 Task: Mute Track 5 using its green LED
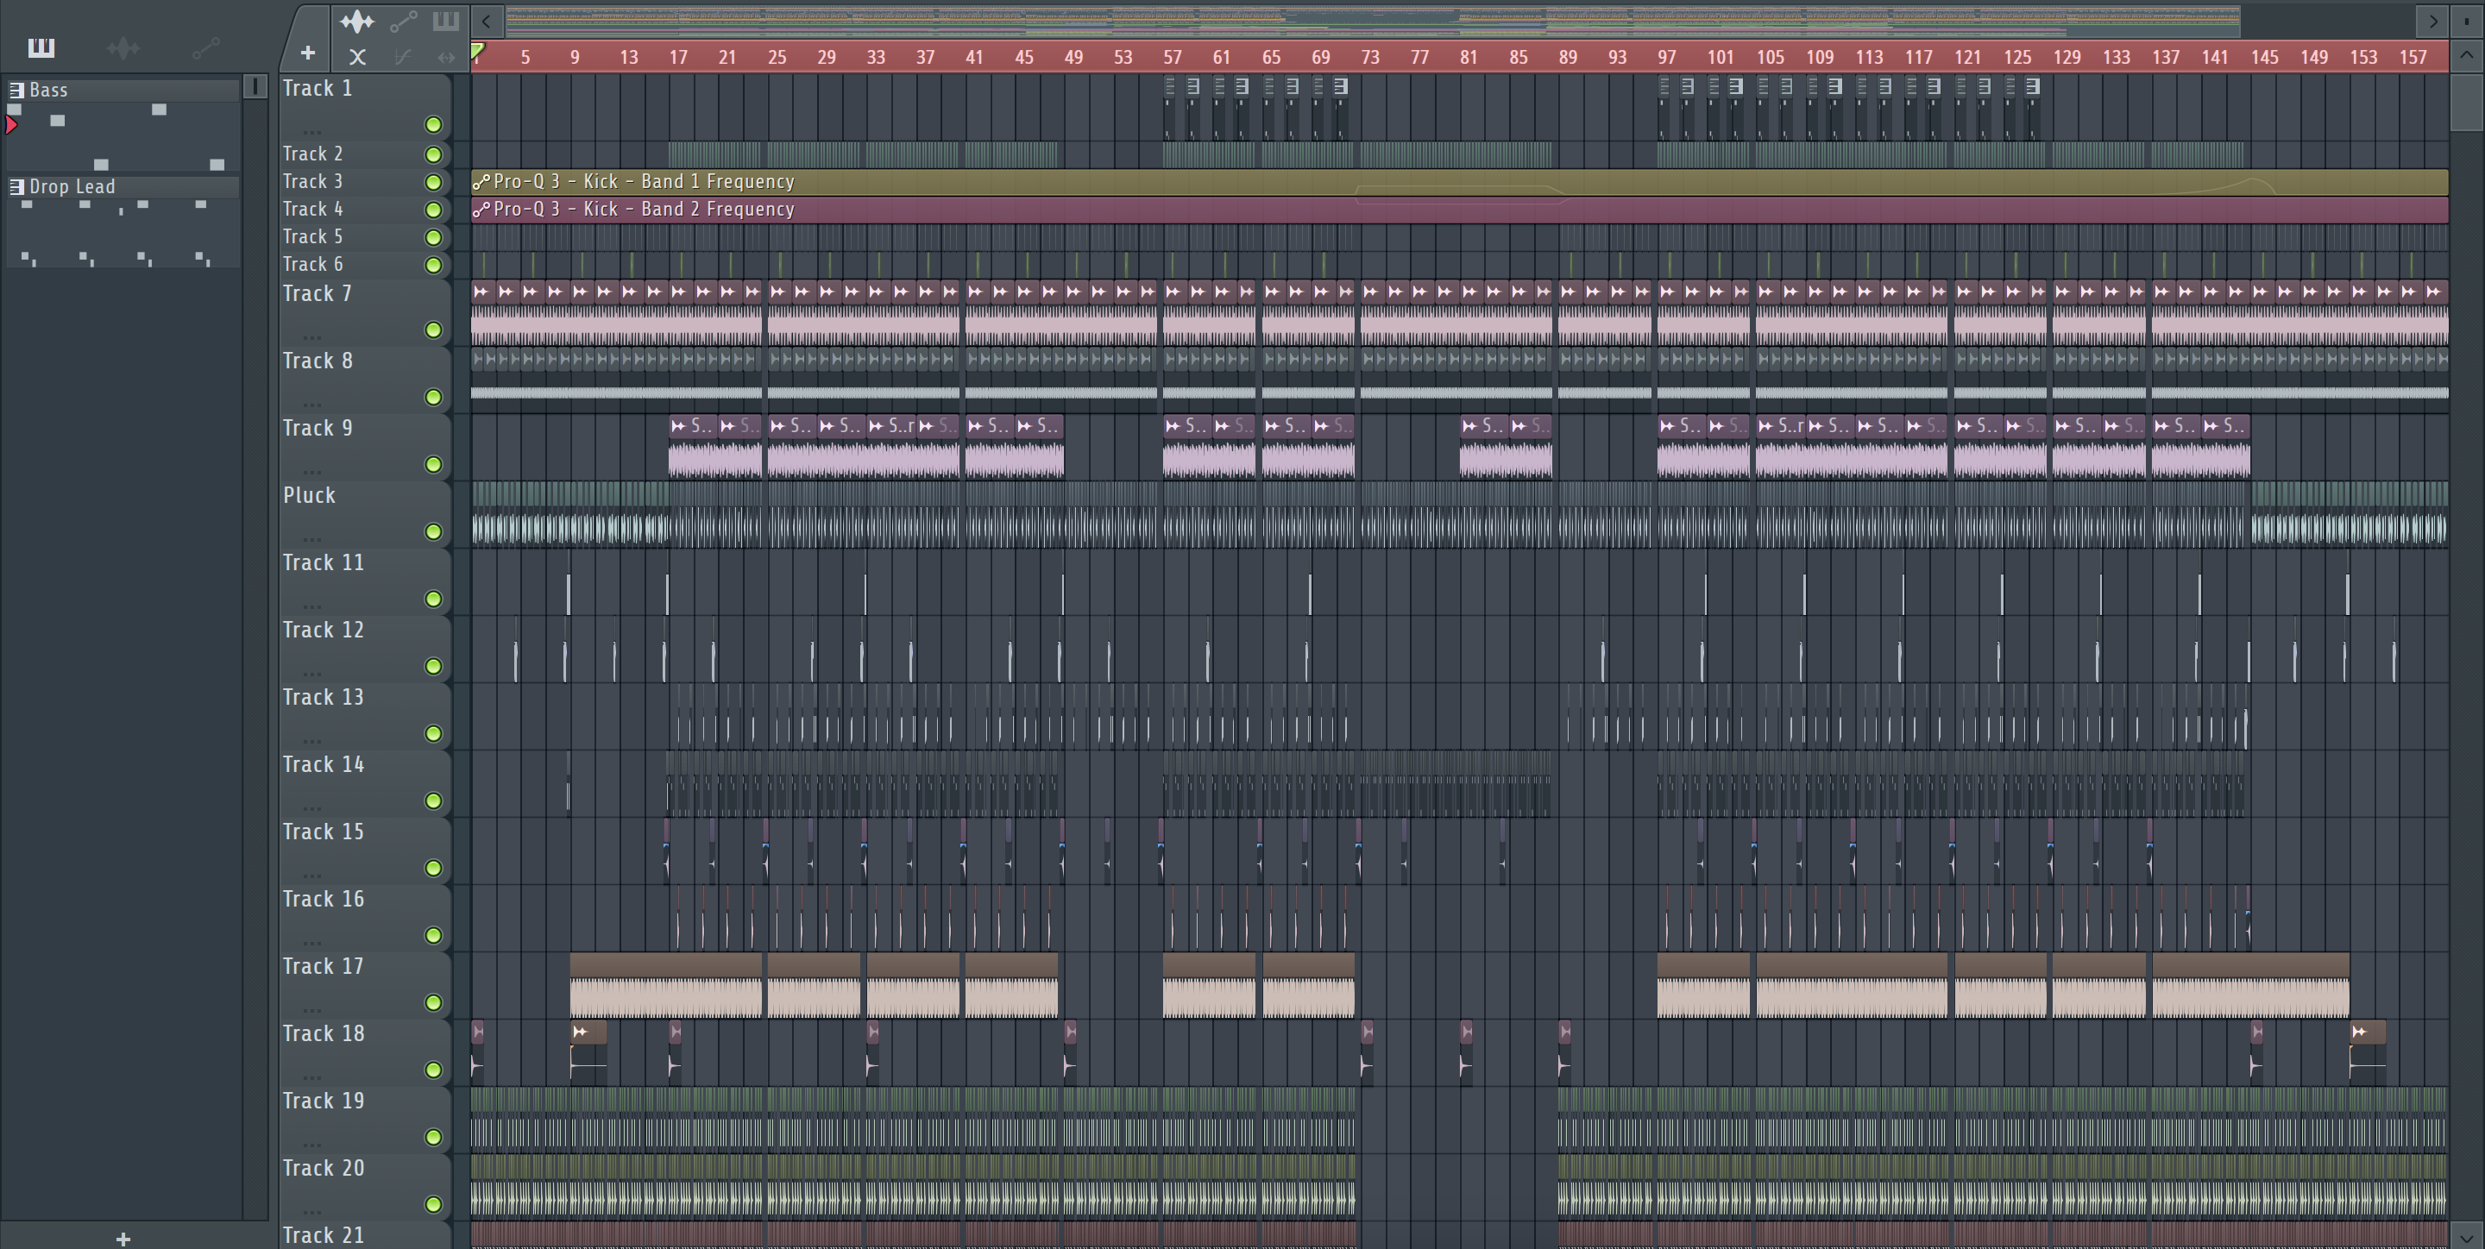(x=433, y=237)
